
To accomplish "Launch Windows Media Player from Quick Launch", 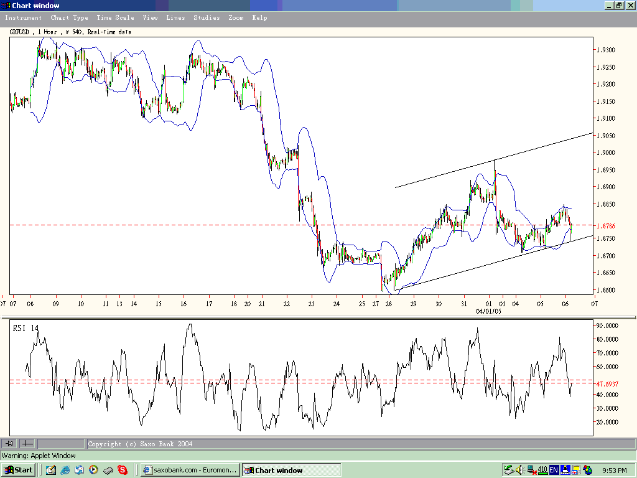I will click(93, 471).
